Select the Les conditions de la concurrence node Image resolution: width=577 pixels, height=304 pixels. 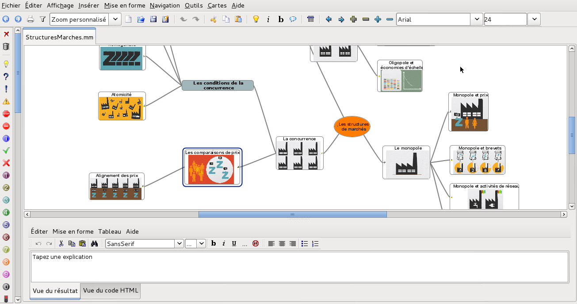218,85
